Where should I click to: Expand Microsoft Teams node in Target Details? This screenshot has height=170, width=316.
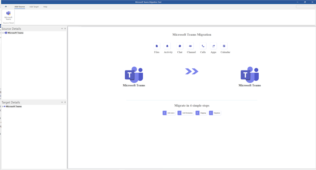click(3, 106)
